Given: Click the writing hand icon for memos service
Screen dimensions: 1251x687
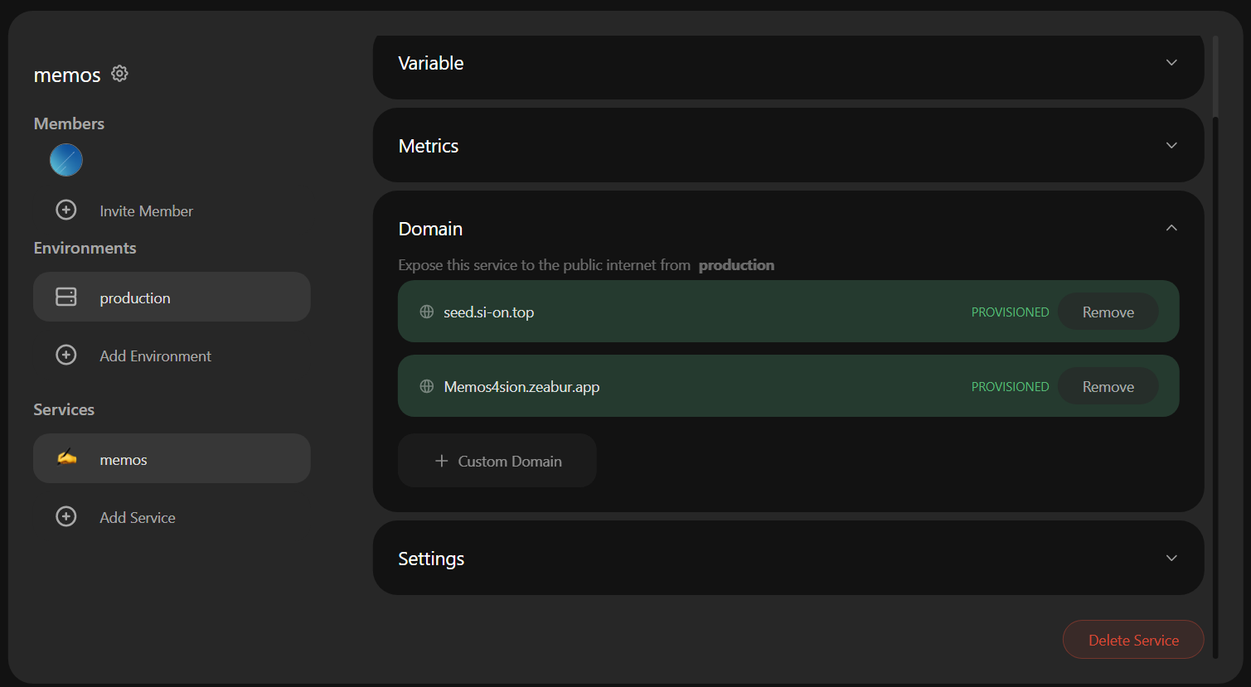Looking at the screenshot, I should point(66,457).
